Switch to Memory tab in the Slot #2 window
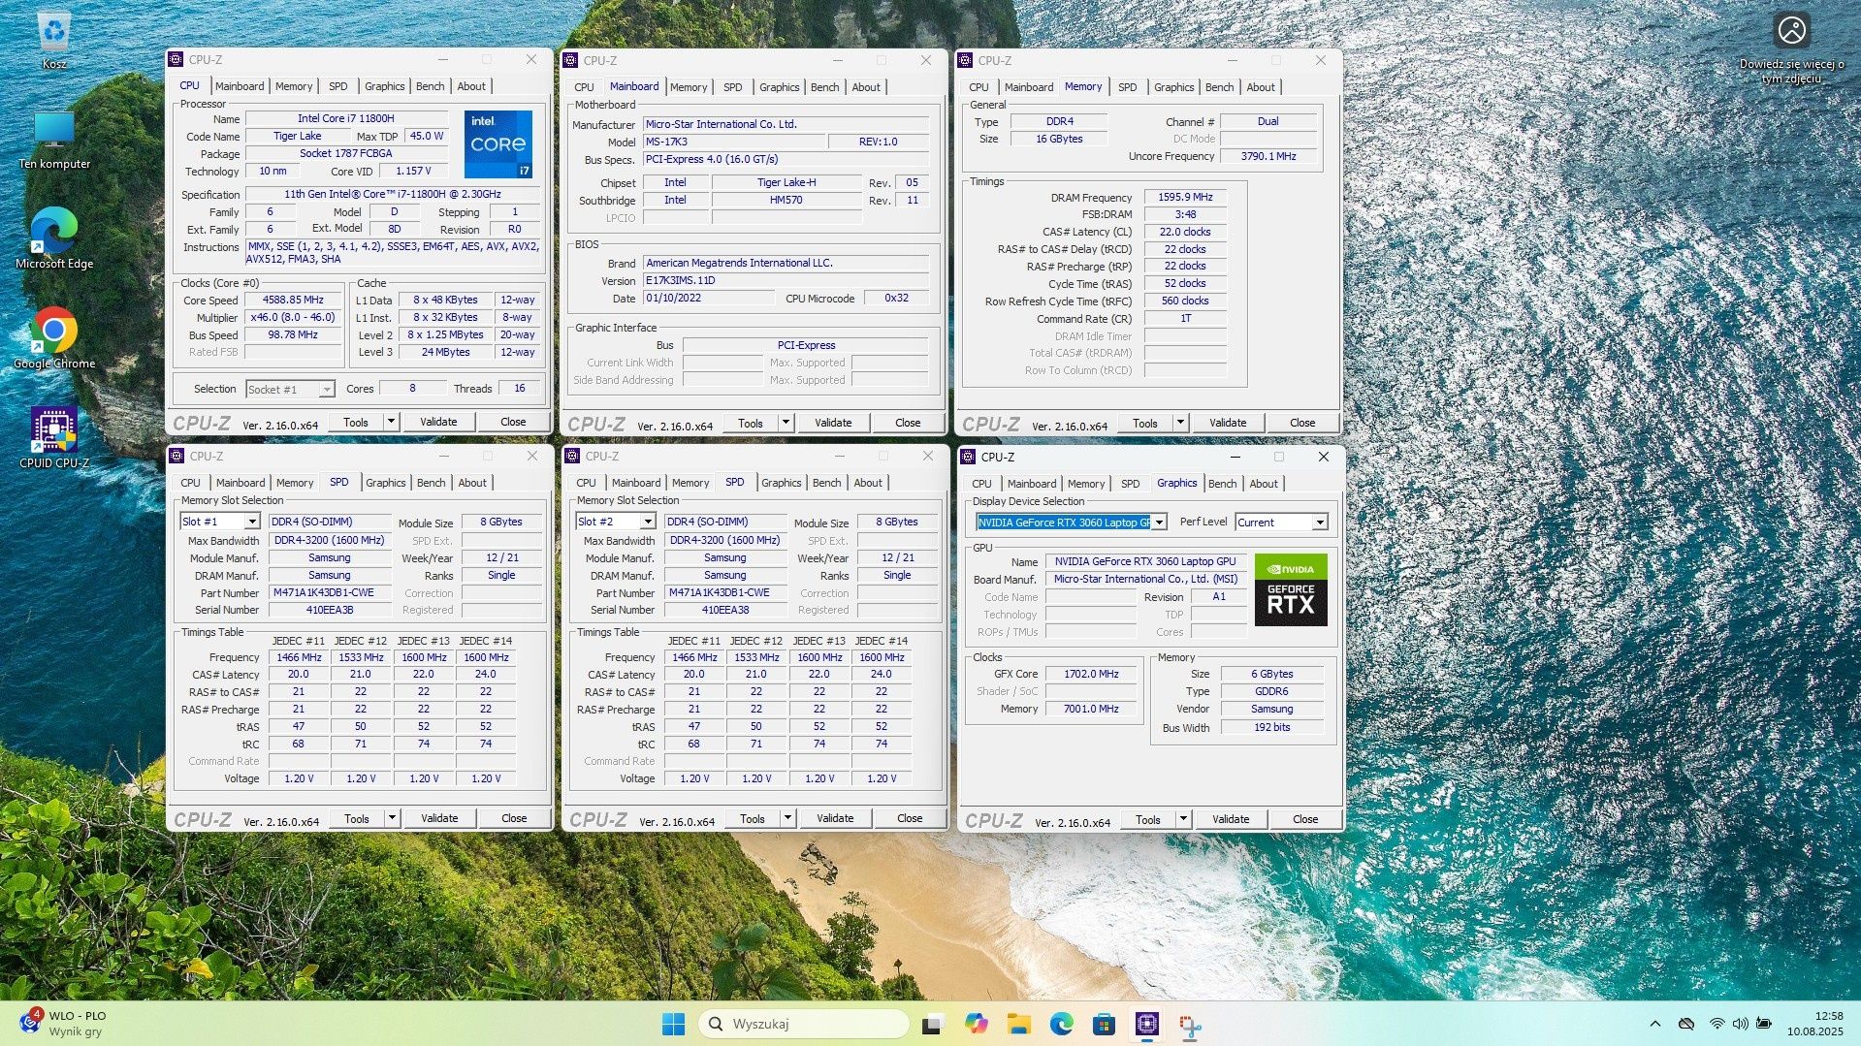 pyautogui.click(x=690, y=483)
